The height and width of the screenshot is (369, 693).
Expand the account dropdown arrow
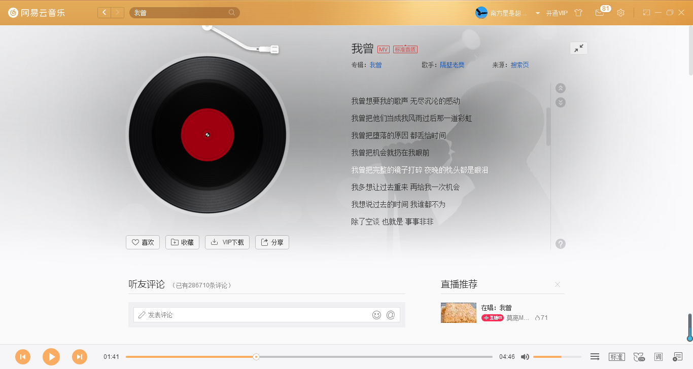[538, 13]
